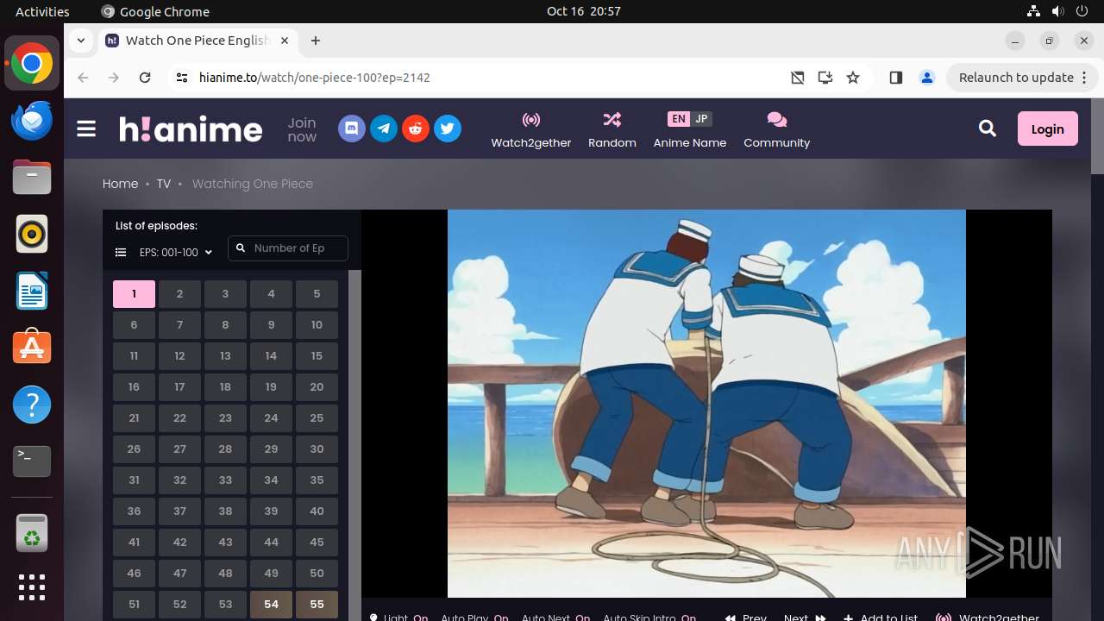Open the hamburger sidebar menu
Viewport: 1104px width, 621px height.
click(x=86, y=129)
